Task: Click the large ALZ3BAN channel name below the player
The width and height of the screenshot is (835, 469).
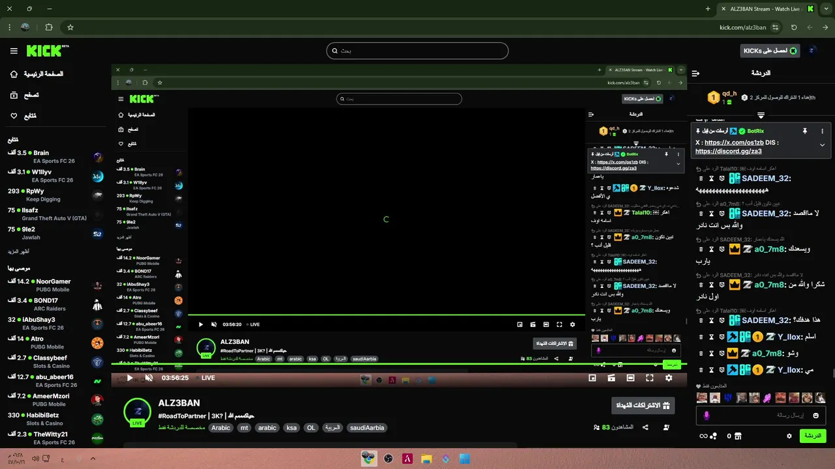Action: [x=179, y=403]
